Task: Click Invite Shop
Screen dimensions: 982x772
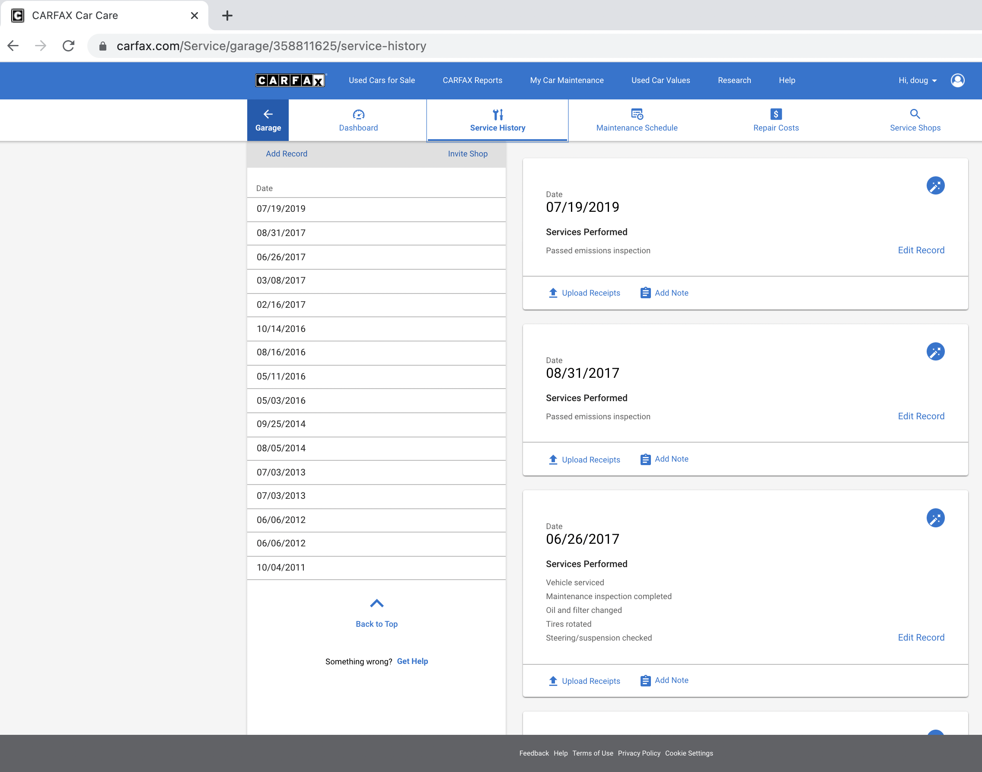Action: 468,154
